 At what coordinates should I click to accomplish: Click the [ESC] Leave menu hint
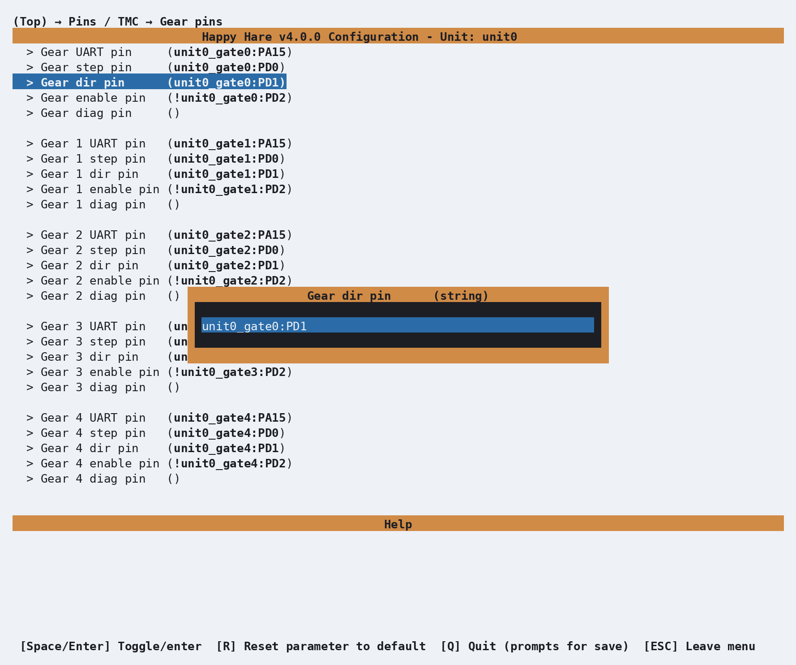click(x=699, y=646)
